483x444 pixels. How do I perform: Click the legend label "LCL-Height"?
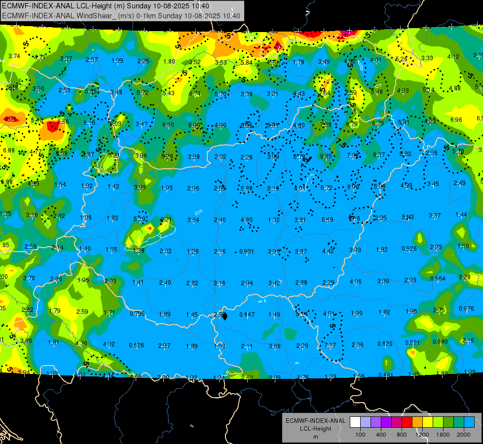click(315, 429)
